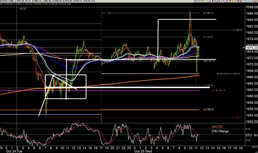Click the STO 60 stochastic value label
This screenshot has height=153, width=258.
pyautogui.click(x=251, y=135)
